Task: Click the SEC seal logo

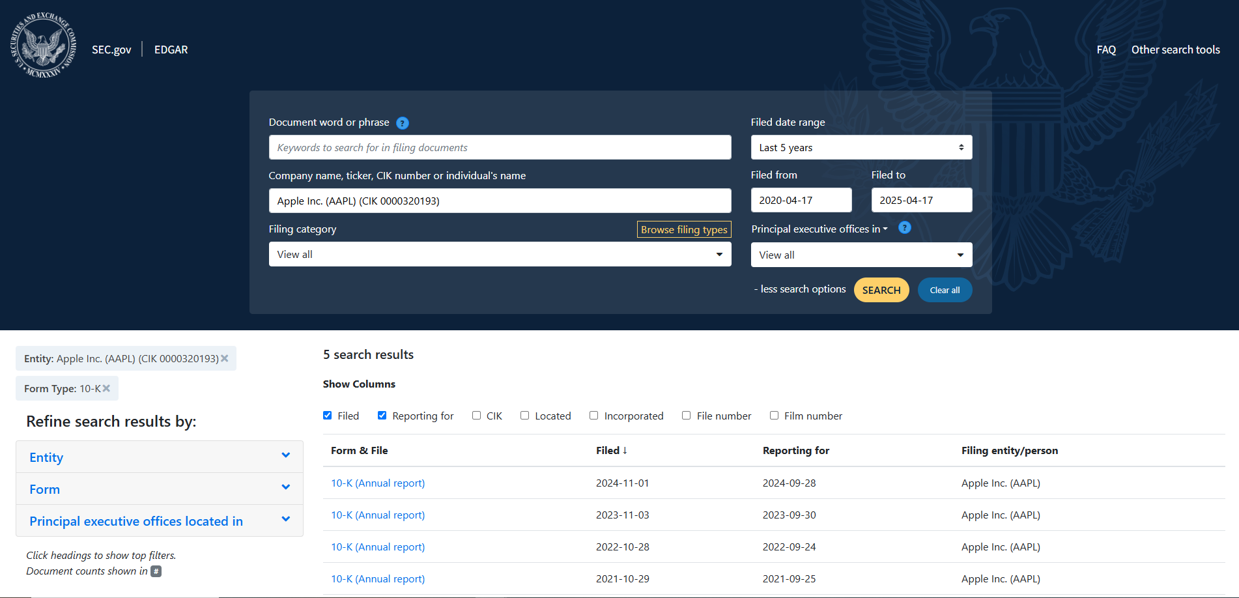Action: 43,45
